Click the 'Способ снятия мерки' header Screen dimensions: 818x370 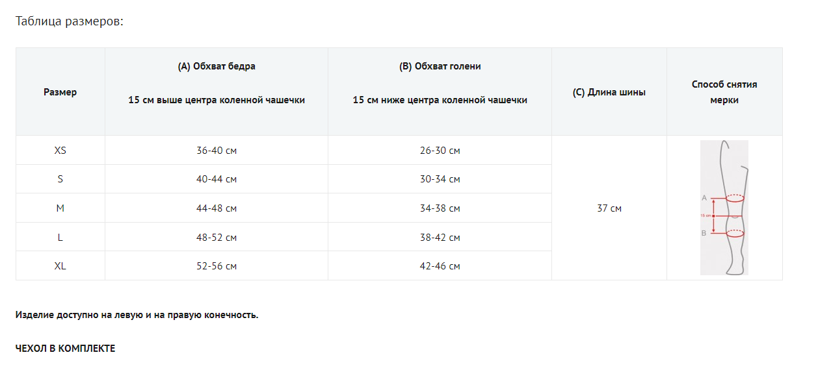(724, 92)
